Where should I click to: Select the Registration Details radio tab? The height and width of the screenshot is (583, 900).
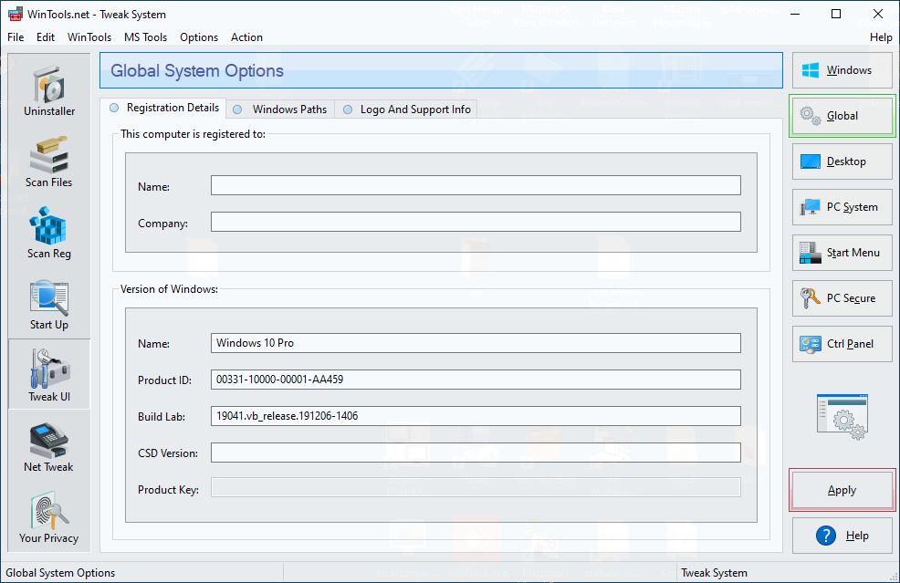(x=164, y=108)
